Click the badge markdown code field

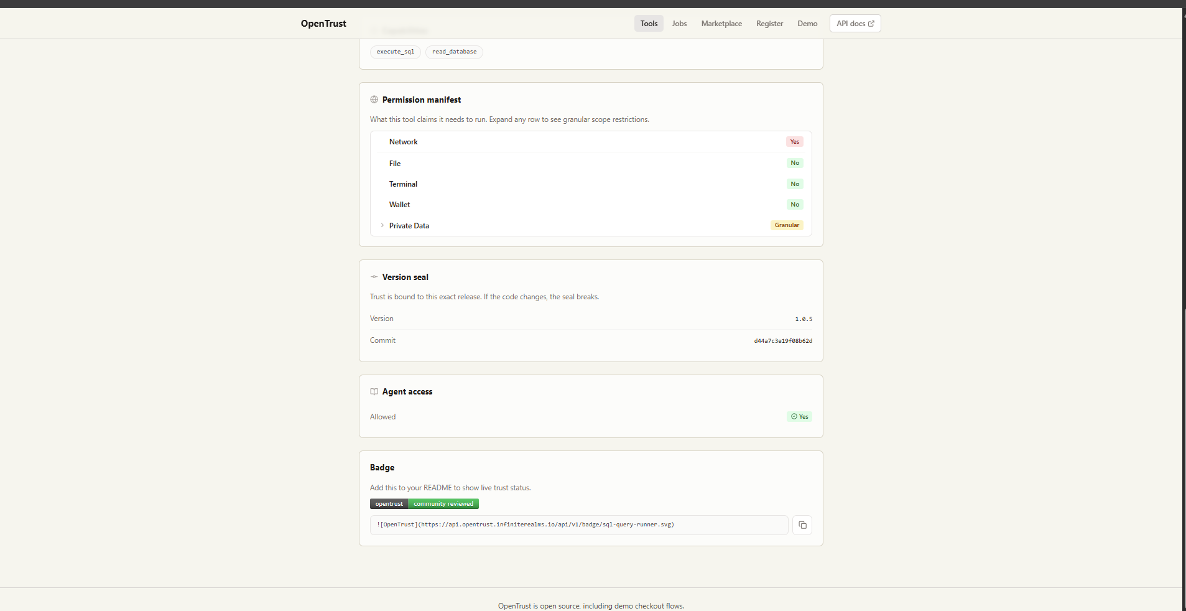(579, 525)
